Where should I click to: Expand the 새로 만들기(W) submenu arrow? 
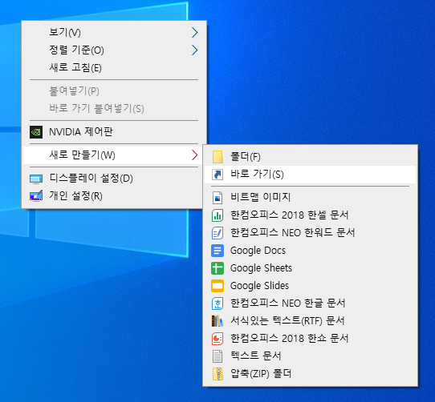click(x=195, y=155)
